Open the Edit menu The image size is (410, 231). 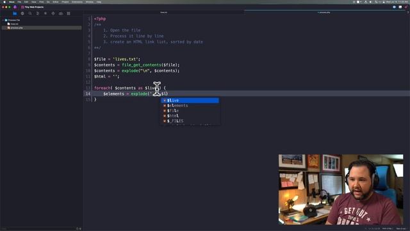click(26, 2)
